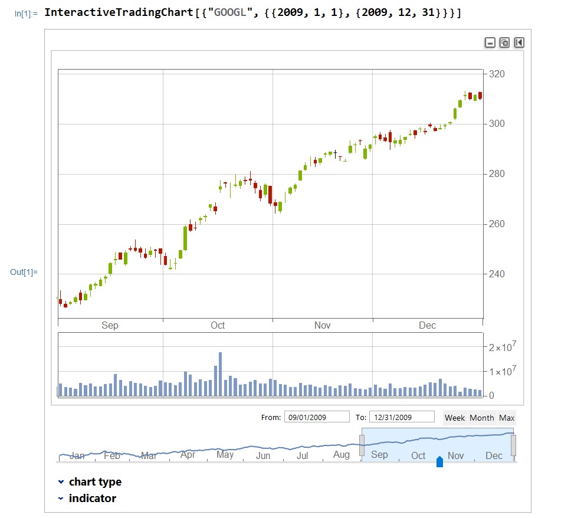Click the 320 price axis label
581x518 pixels.
497,74
